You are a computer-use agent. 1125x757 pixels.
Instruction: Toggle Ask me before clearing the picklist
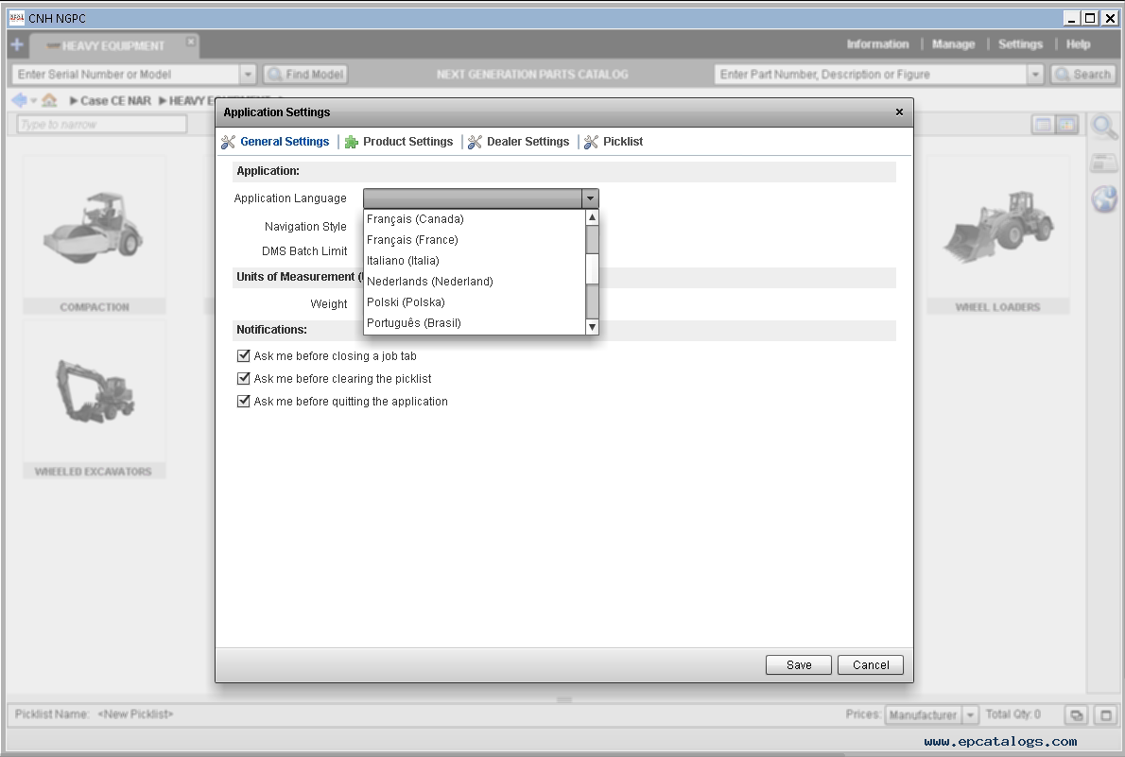pyautogui.click(x=243, y=378)
